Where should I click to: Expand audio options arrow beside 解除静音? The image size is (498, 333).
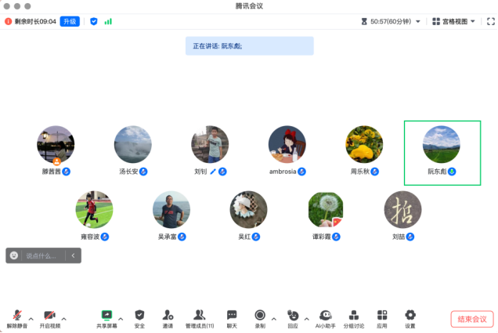tap(31, 318)
